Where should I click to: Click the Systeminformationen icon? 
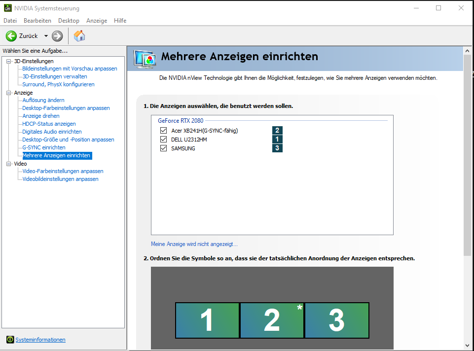(x=10, y=340)
